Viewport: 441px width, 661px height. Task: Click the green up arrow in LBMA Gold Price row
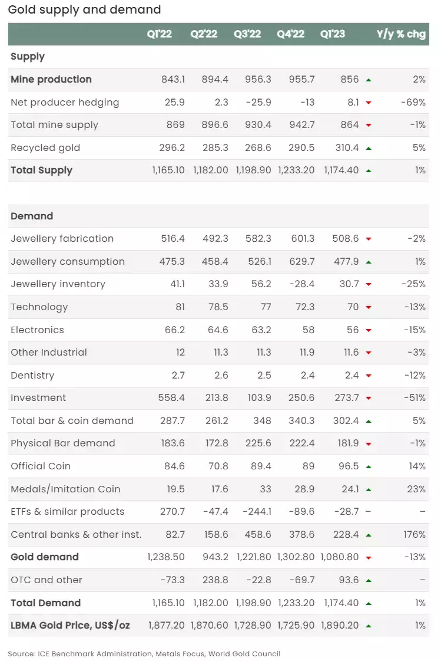(369, 626)
